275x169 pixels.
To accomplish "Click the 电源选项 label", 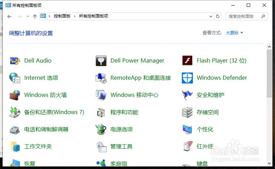I will click(x=121, y=129).
